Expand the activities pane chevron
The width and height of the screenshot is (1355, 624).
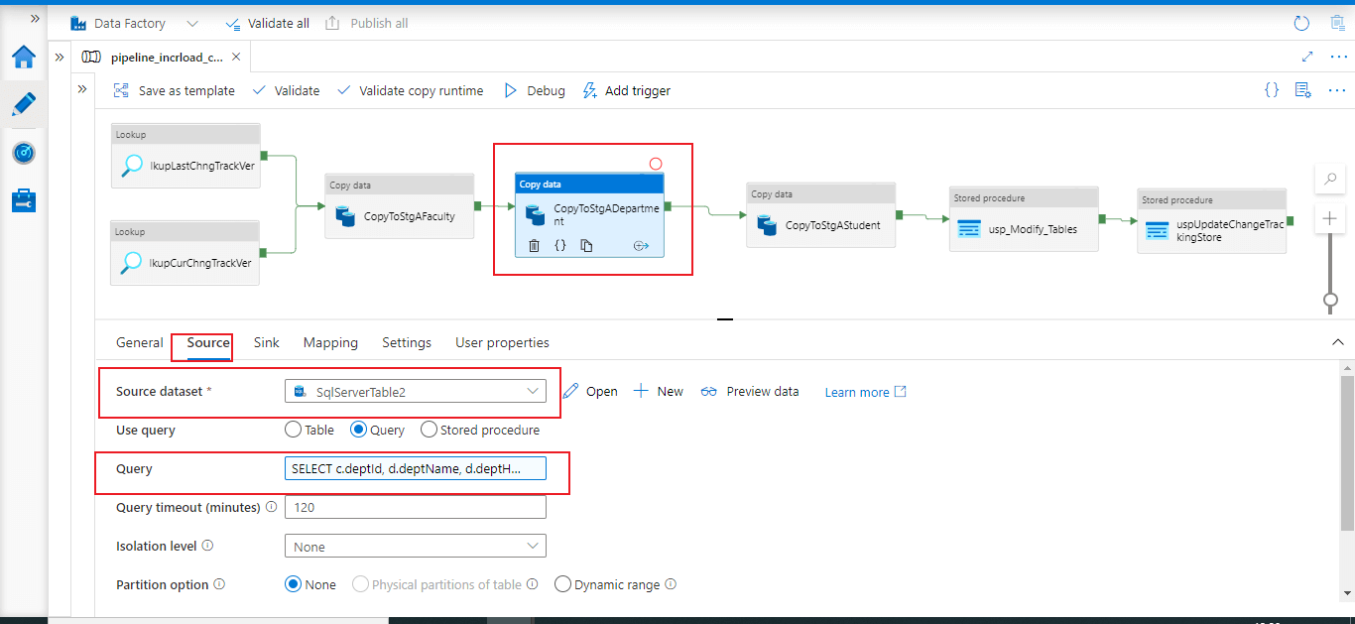click(82, 89)
